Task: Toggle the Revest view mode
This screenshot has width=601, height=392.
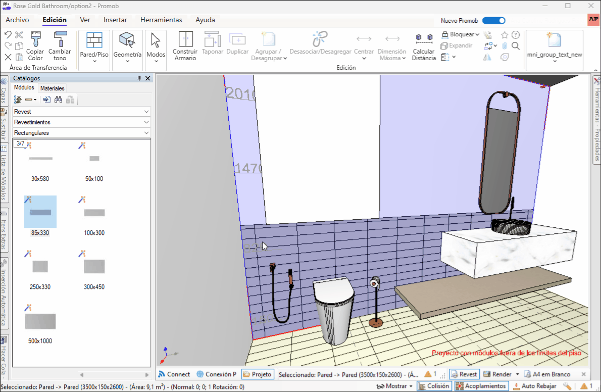Action: click(x=464, y=374)
